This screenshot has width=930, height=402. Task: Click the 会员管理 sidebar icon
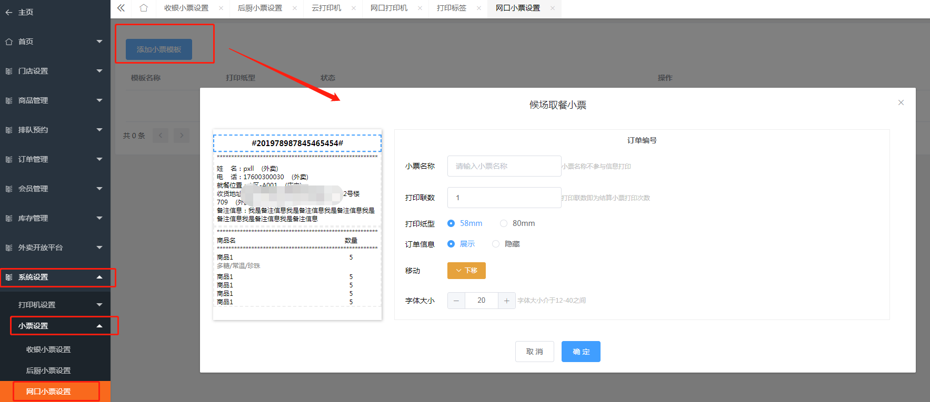pyautogui.click(x=9, y=189)
